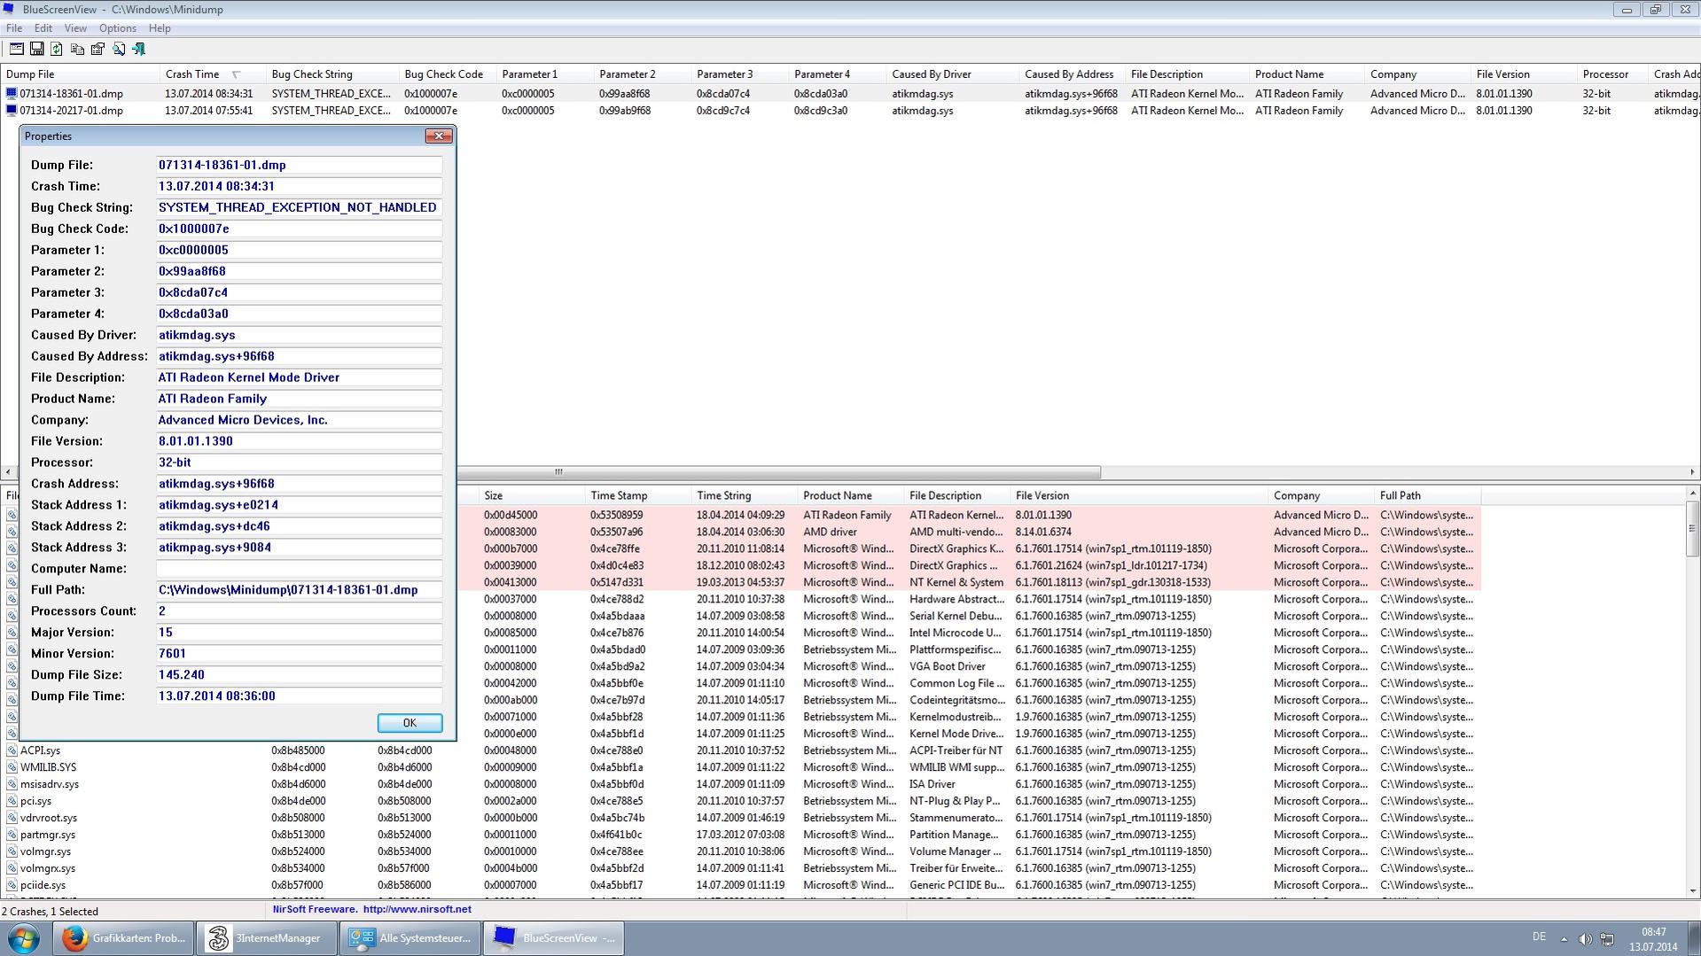The image size is (1701, 956).
Task: Open the Windows Start menu orb
Action: tap(24, 938)
